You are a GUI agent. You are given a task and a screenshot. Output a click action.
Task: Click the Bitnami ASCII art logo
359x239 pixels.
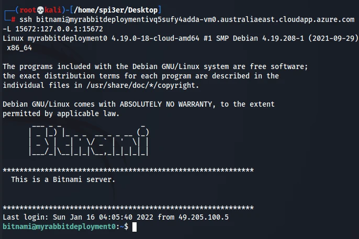click(x=89, y=140)
